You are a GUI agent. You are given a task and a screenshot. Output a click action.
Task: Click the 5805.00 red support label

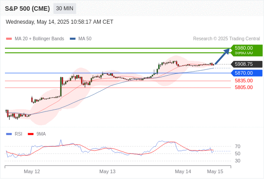pos(244,87)
